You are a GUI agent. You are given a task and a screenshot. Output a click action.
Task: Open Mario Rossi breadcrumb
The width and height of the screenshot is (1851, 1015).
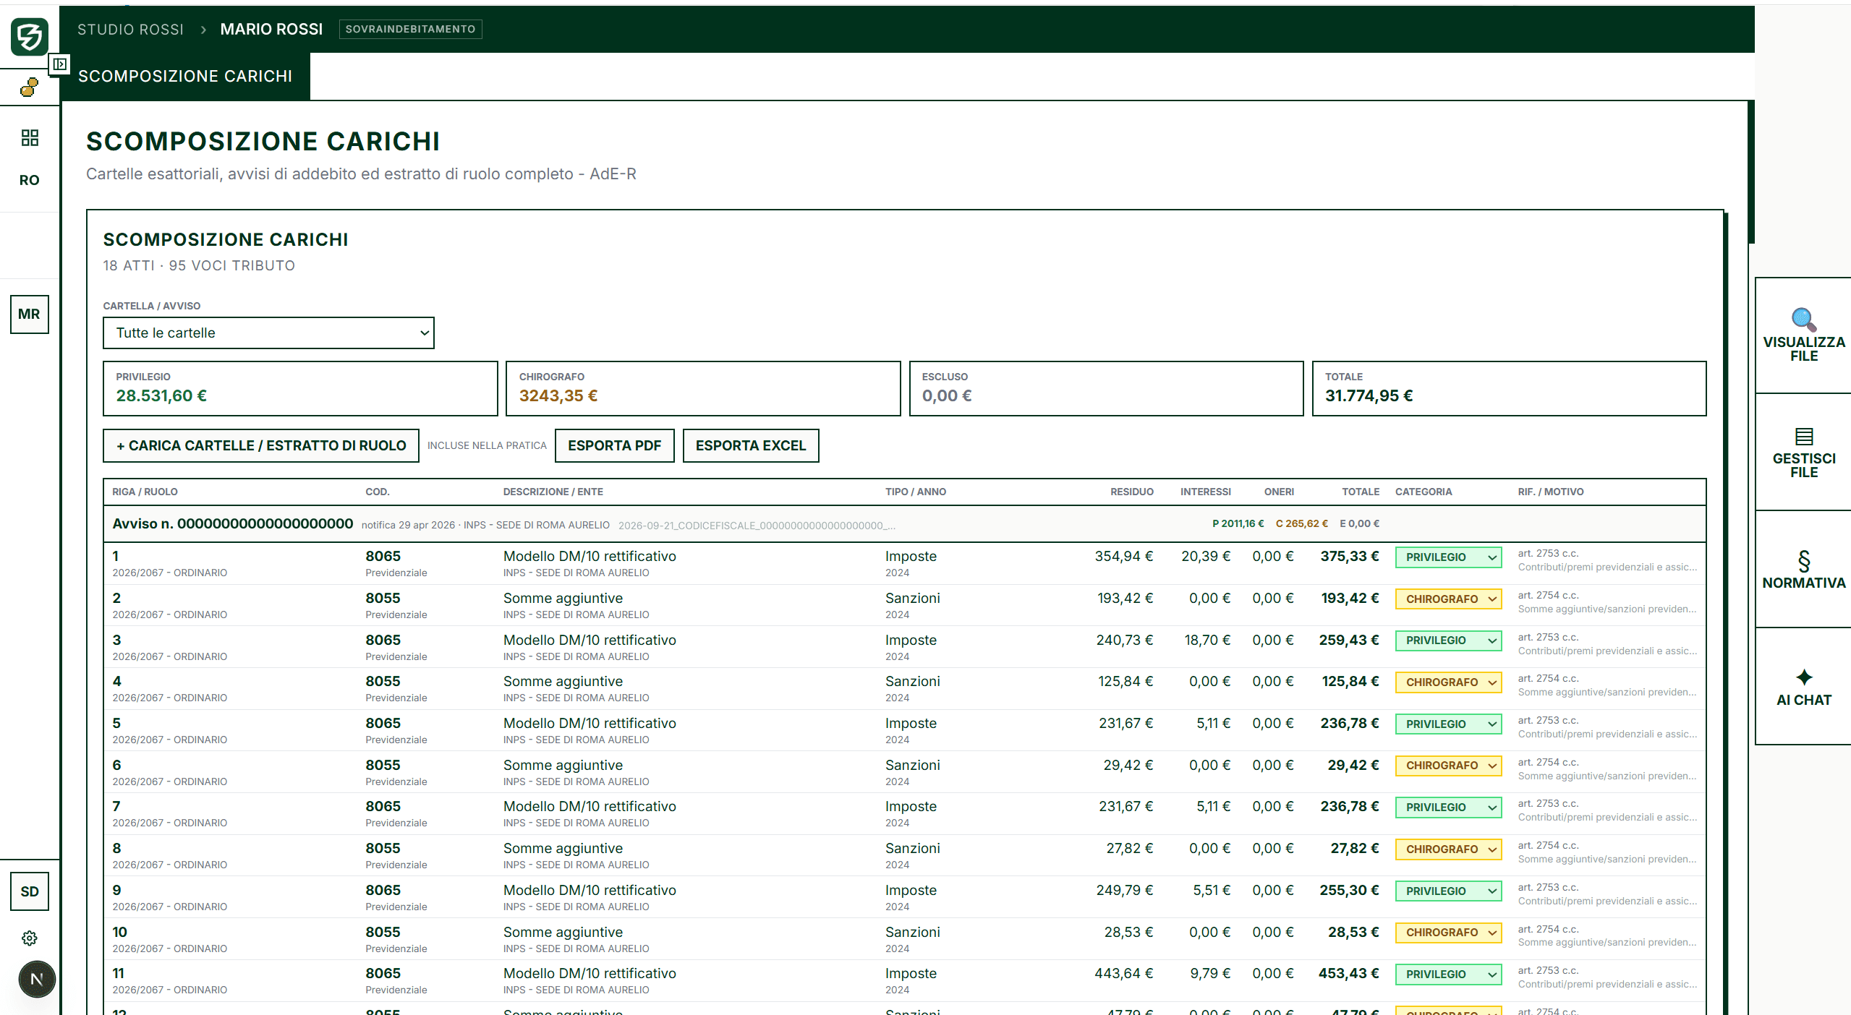point(271,30)
